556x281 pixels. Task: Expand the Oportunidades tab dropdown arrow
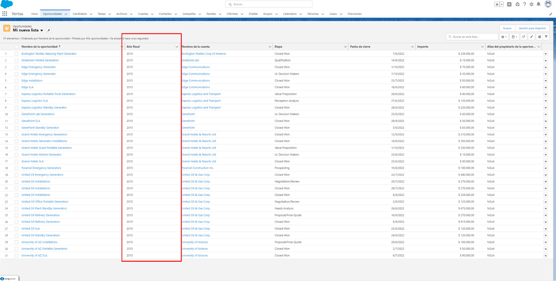pyautogui.click(x=66, y=14)
